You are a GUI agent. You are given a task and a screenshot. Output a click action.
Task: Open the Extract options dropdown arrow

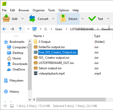[83, 19]
